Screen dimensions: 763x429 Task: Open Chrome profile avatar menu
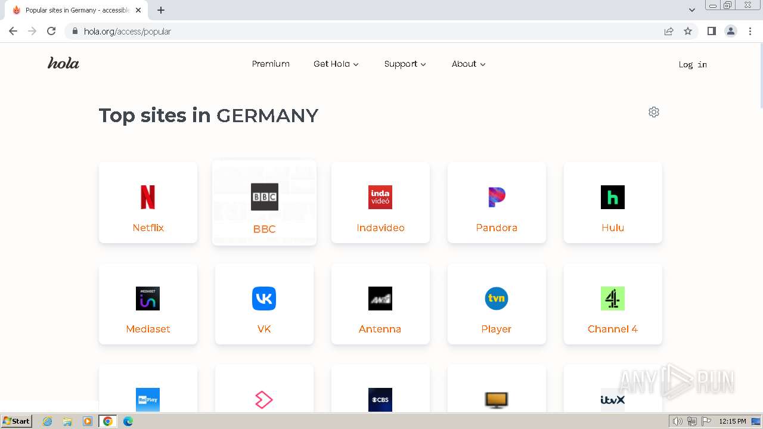[731, 31]
